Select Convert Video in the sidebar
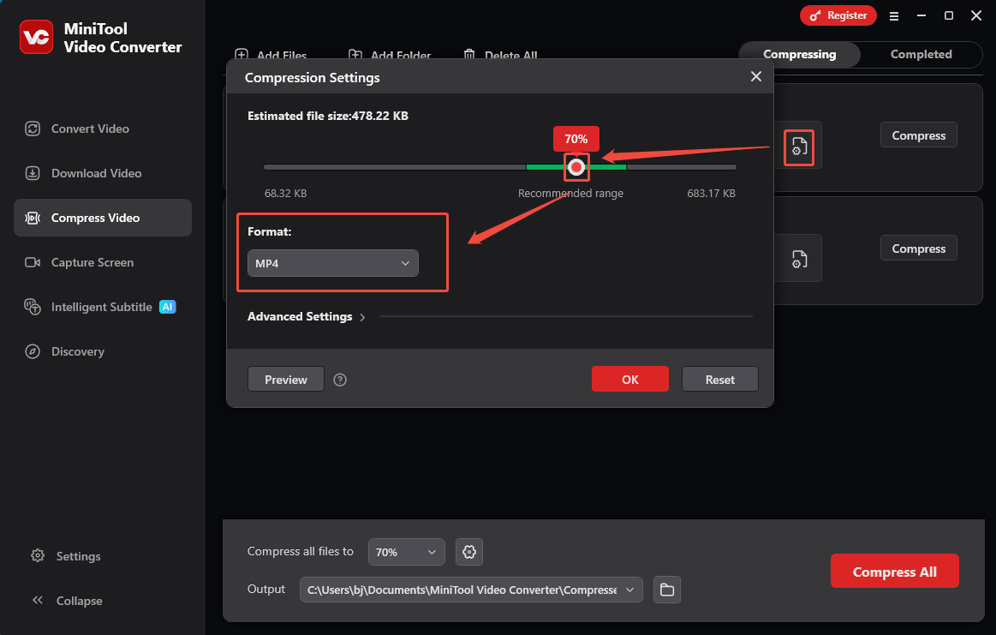The image size is (996, 635). tap(88, 129)
